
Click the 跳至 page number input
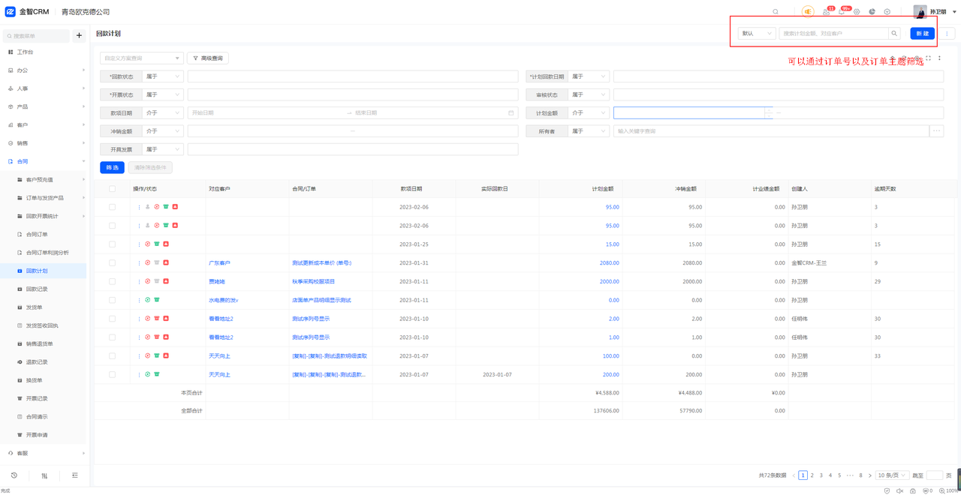coord(934,475)
